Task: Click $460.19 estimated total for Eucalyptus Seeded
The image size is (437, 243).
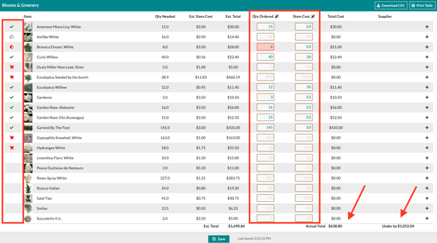Action: pyautogui.click(x=233, y=77)
